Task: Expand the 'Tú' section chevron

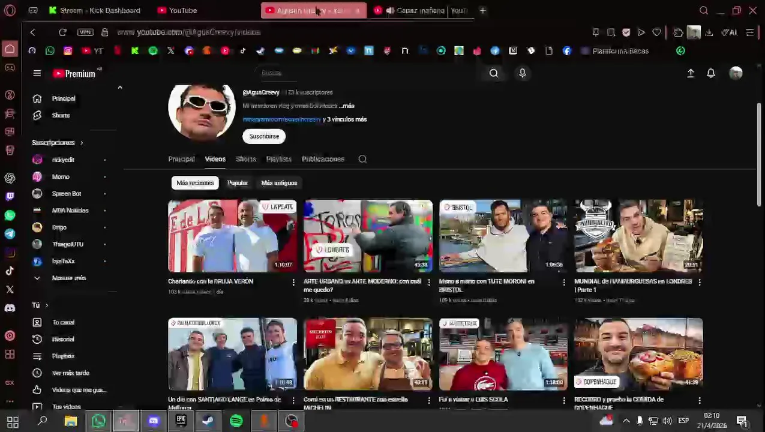Action: (x=46, y=305)
